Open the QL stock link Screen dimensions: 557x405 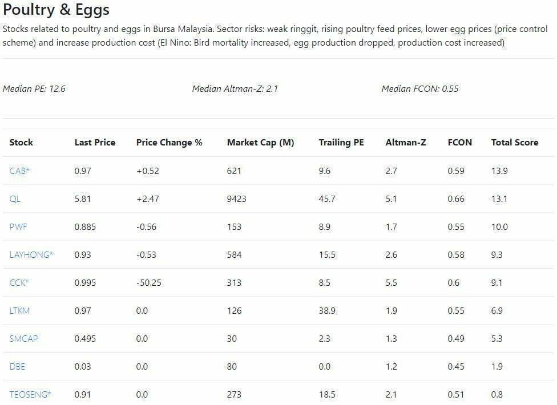(15, 199)
